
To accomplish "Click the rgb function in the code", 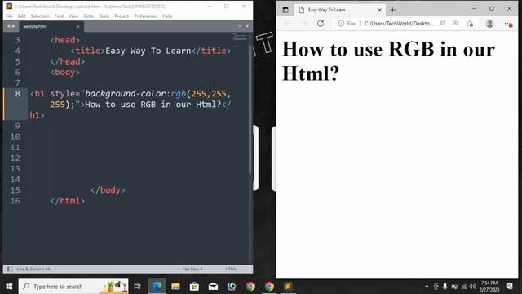I will click(178, 94).
